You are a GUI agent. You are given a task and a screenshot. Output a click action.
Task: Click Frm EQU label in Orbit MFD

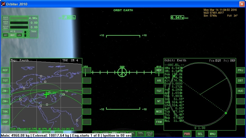pos(215,60)
